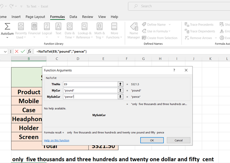Click Trace Dependents
The width and height of the screenshot is (230, 163).
[x=200, y=31]
